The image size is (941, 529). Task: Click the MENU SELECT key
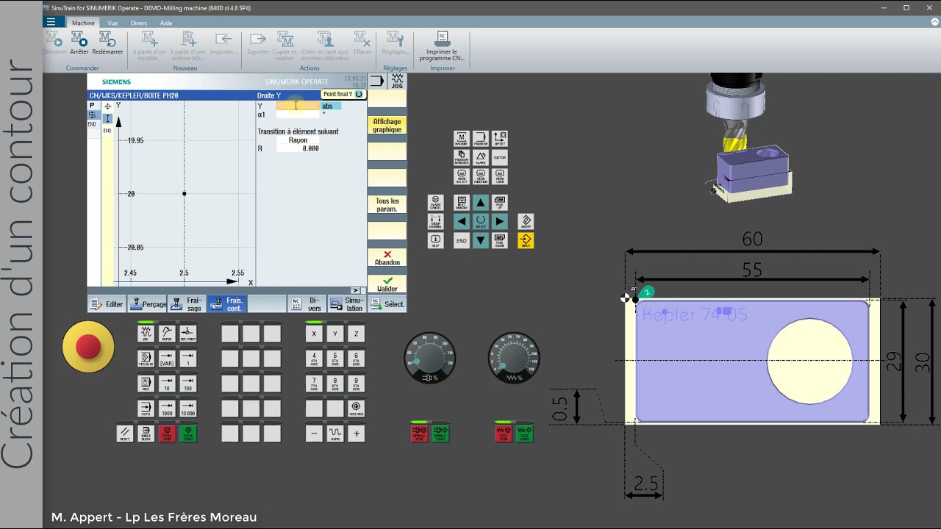(x=461, y=176)
